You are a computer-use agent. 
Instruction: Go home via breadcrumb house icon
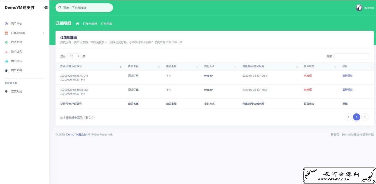point(78,23)
